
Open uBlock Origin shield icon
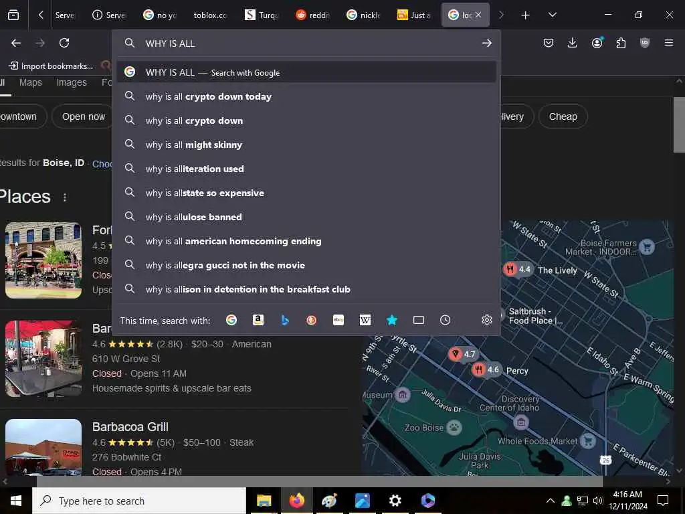645,43
